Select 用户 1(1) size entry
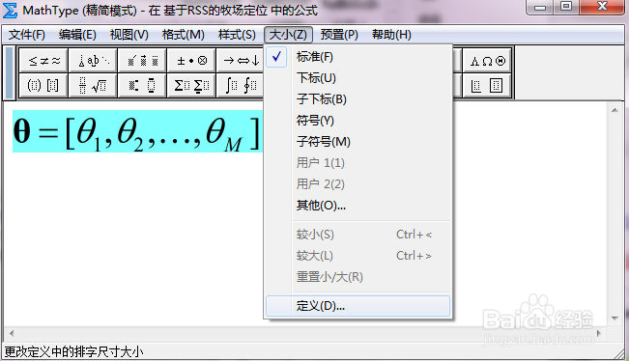This screenshot has height=361, width=629. pyautogui.click(x=357, y=163)
